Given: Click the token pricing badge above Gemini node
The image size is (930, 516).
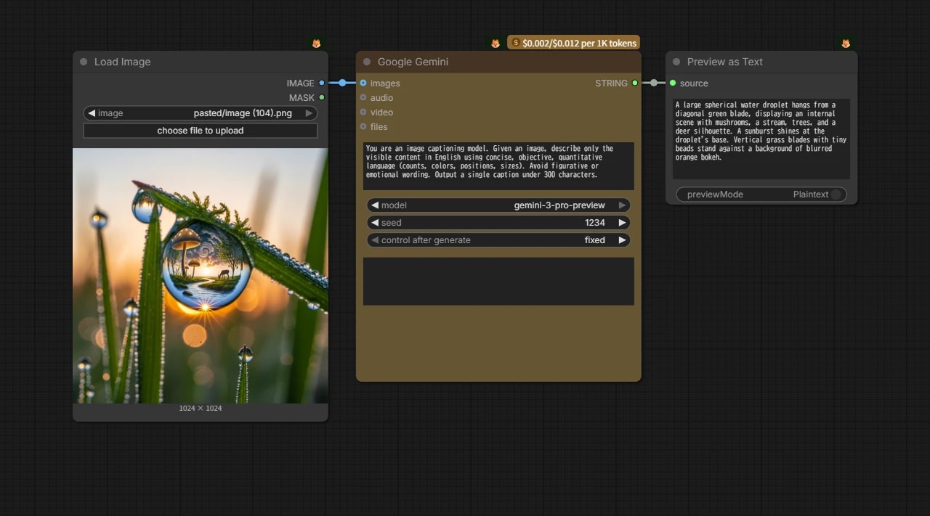Looking at the screenshot, I should pyautogui.click(x=574, y=43).
